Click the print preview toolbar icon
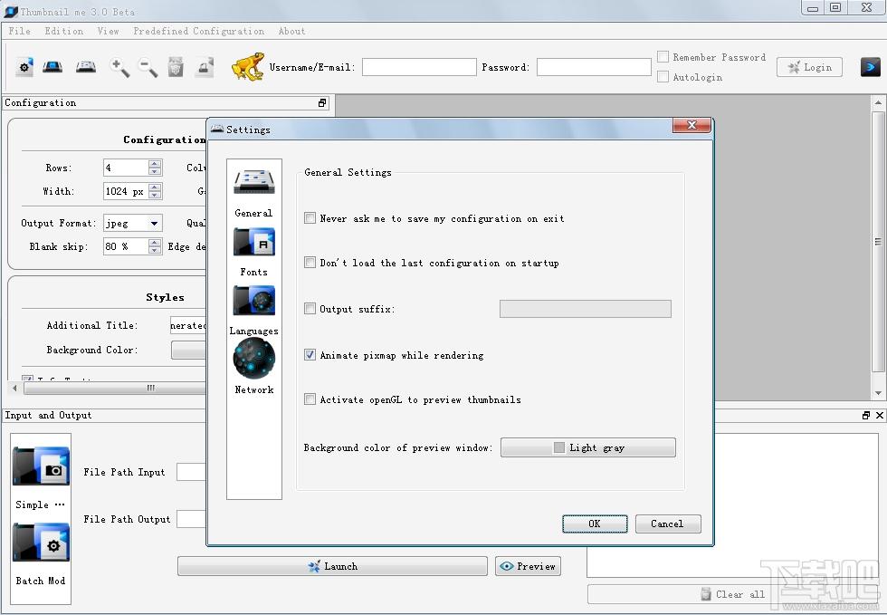The image size is (887, 615). (x=205, y=67)
